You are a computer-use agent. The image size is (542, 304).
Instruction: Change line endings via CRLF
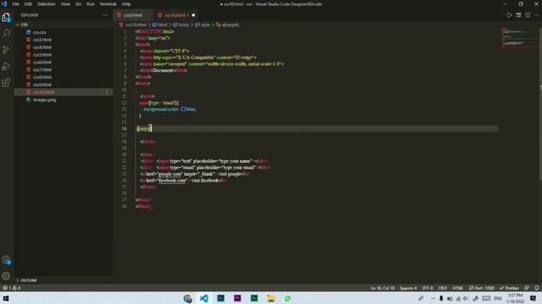coord(442,288)
